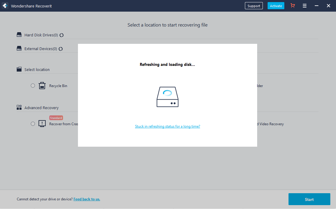This screenshot has width=336, height=209.
Task: Click the Advanced Recovery heading
Action: (x=41, y=108)
